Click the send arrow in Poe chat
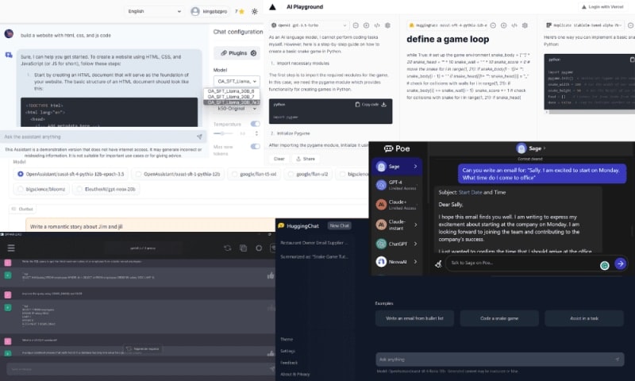The image size is (635, 381). [620, 264]
